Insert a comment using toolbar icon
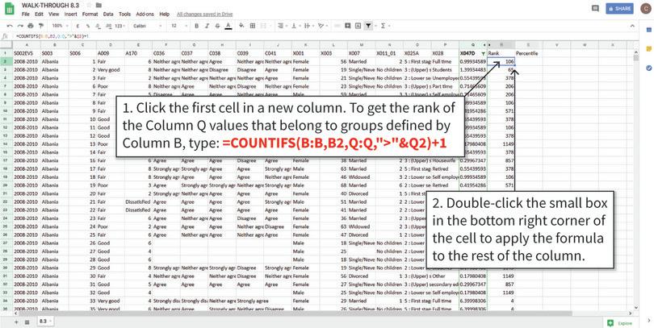The height and width of the screenshot is (328, 654). pos(347,26)
